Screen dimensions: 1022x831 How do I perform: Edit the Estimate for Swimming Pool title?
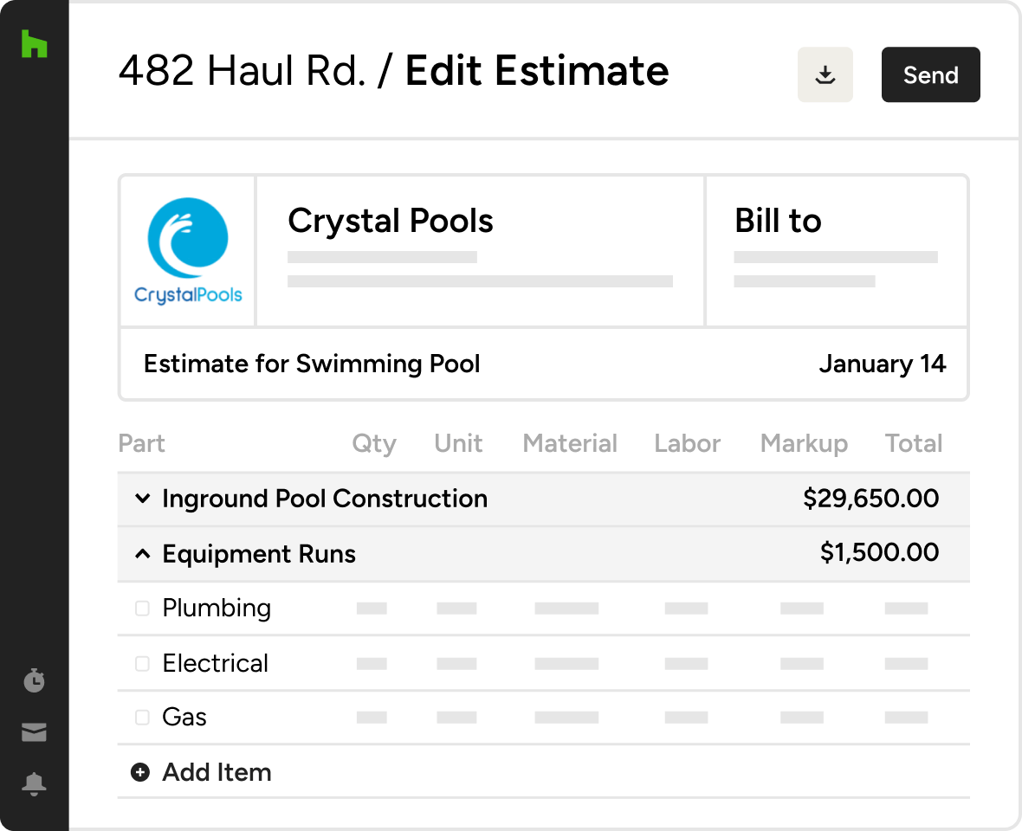click(x=312, y=364)
